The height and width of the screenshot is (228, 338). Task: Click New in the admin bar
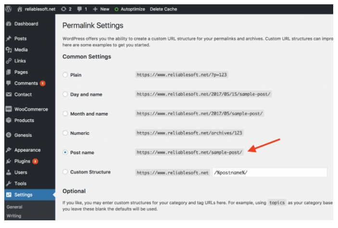pos(105,9)
